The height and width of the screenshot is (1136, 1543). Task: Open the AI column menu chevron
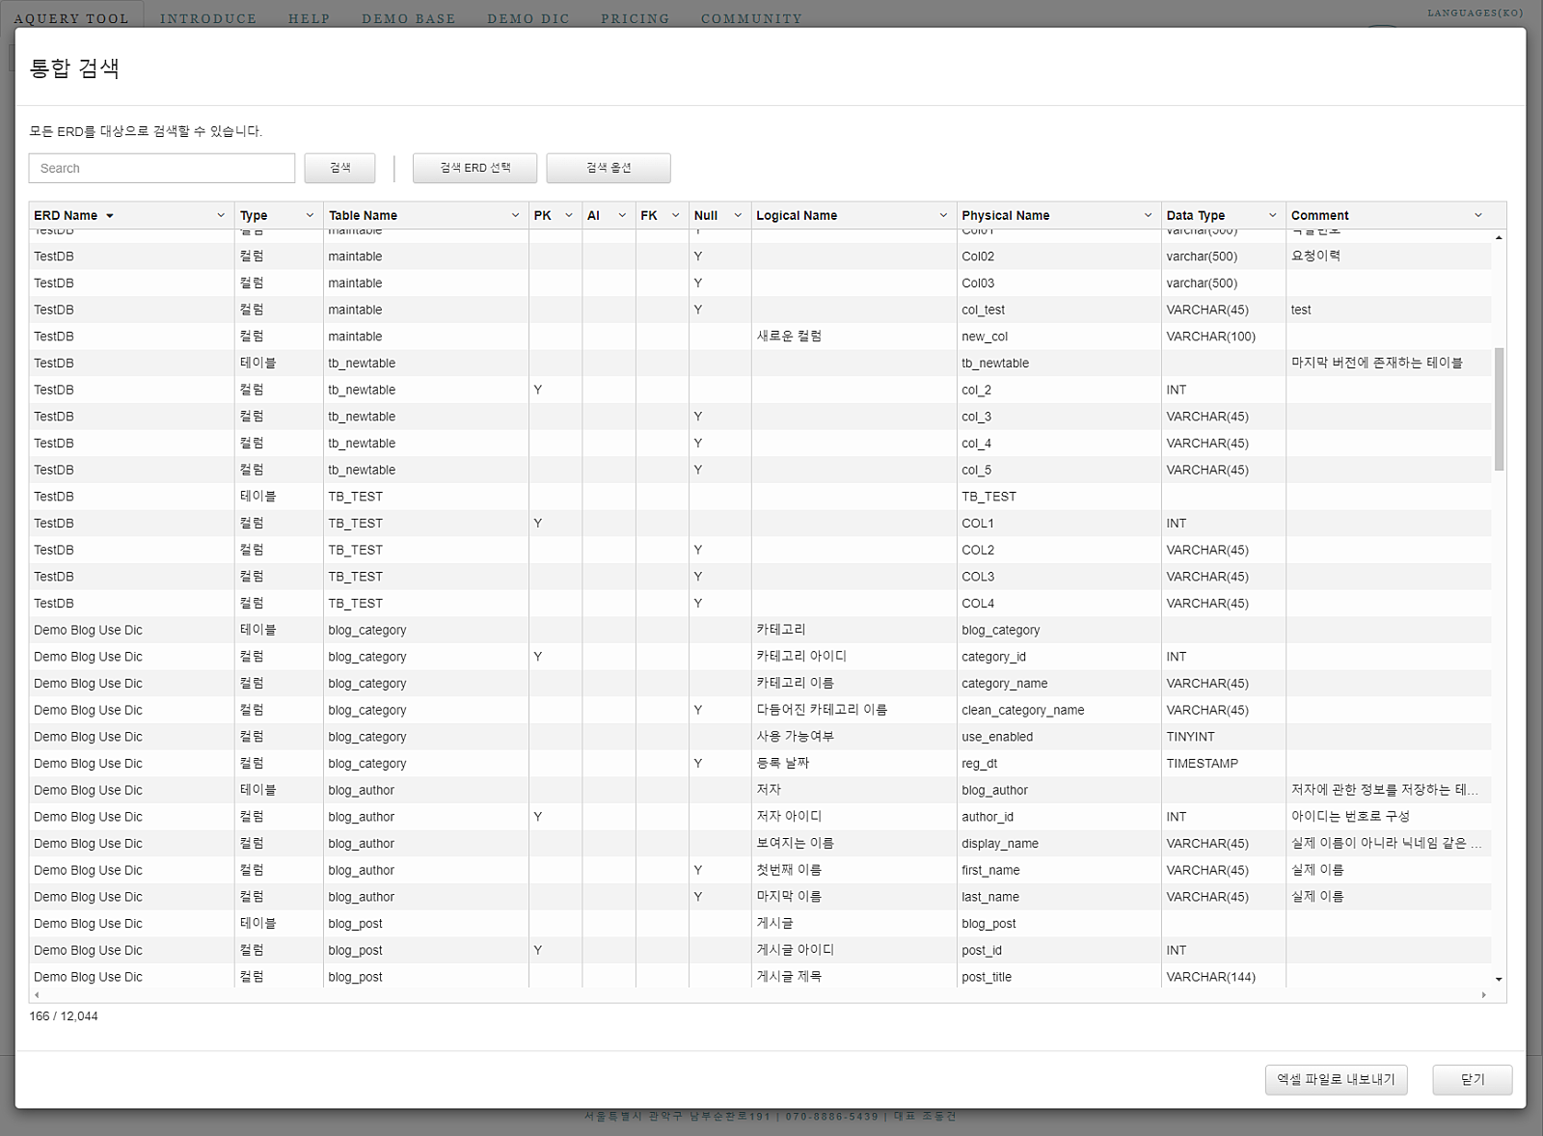pyautogui.click(x=622, y=216)
